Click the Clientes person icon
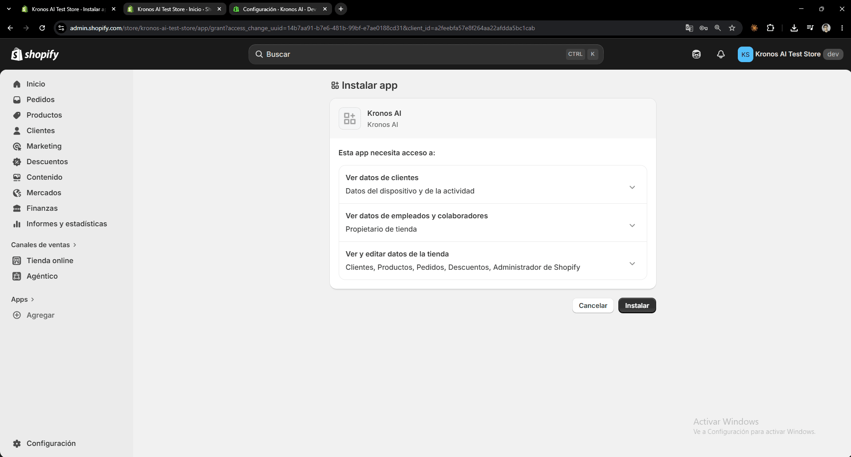Screen dimensions: 851x457 coord(17,131)
